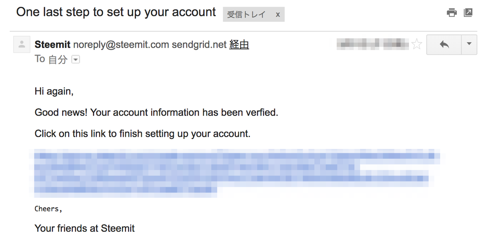486x244 pixels.
Task: Open the email in a new window
Action: 468,13
